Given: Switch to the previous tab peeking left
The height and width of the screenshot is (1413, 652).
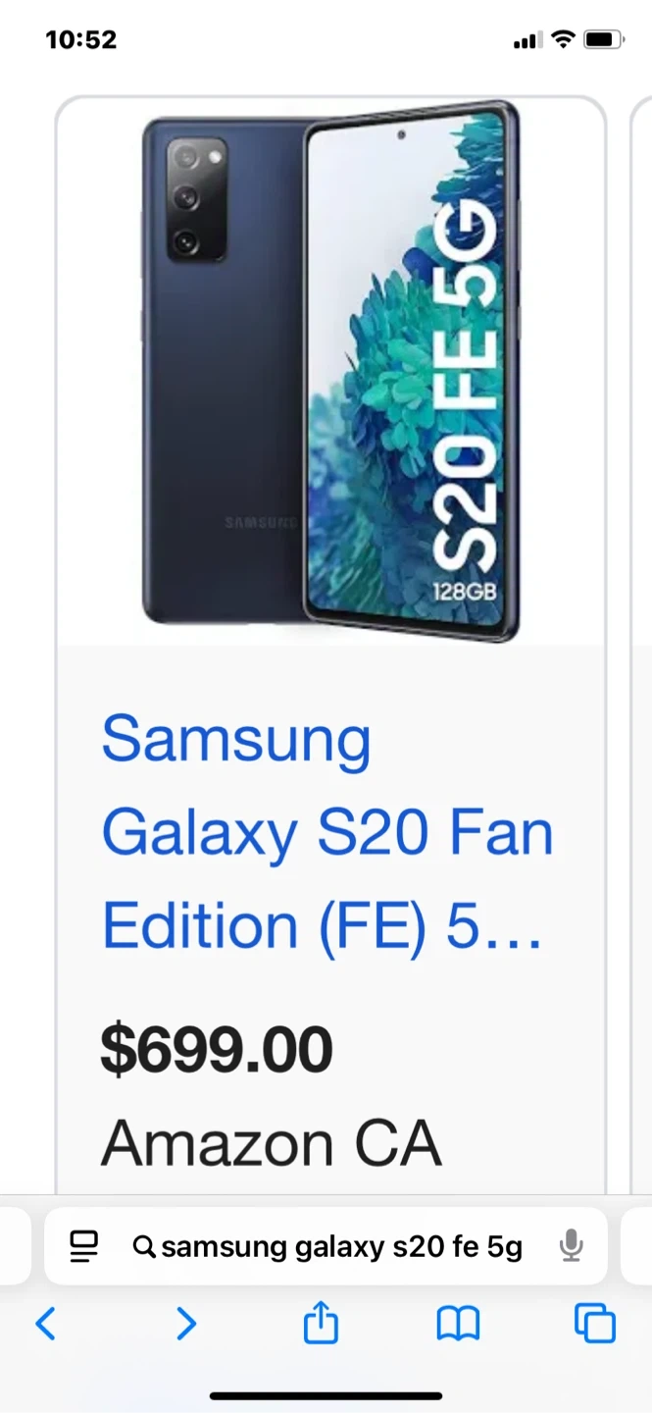Looking at the screenshot, I should [14, 1247].
